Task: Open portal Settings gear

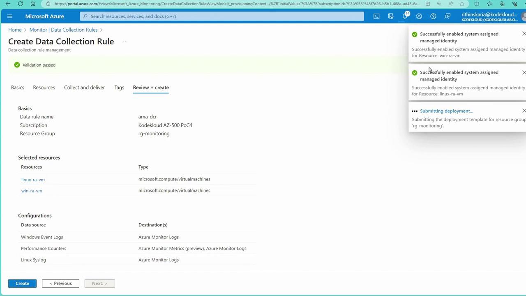Action: click(419, 16)
